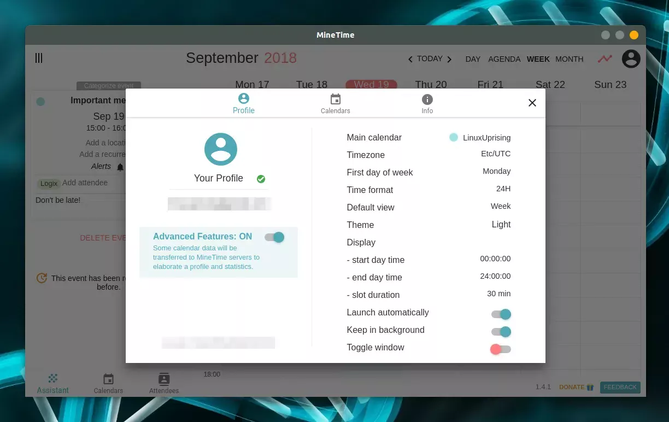Change slot duration 30 min
The height and width of the screenshot is (422, 669).
499,294
